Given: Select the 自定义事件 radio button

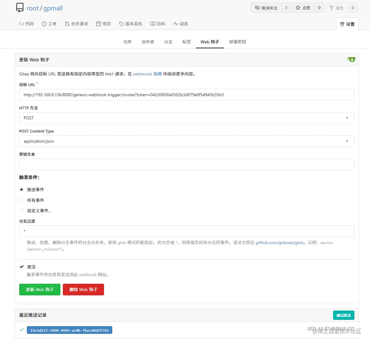Looking at the screenshot, I should click(x=22, y=211).
